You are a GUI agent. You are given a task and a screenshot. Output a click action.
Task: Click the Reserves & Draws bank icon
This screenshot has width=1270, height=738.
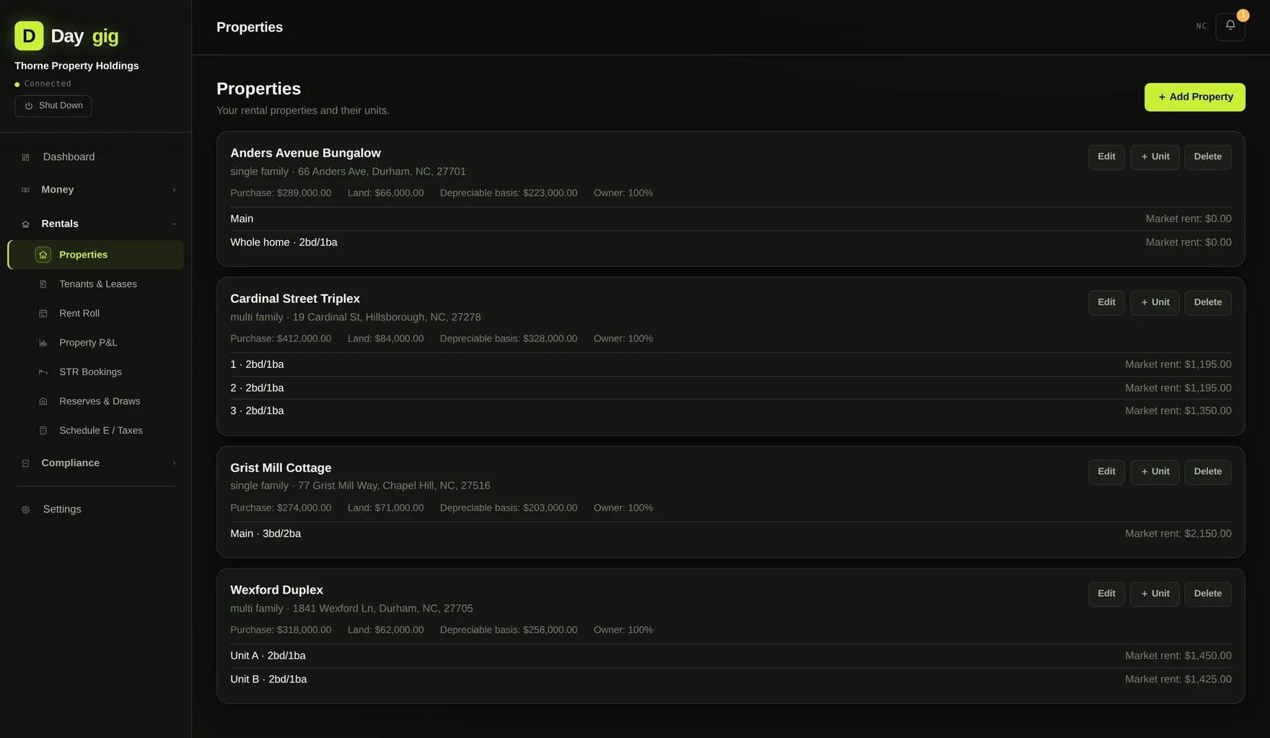click(x=43, y=401)
